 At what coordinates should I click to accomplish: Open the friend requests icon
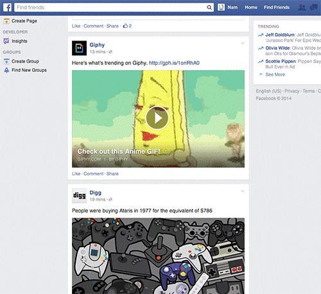coord(302,8)
